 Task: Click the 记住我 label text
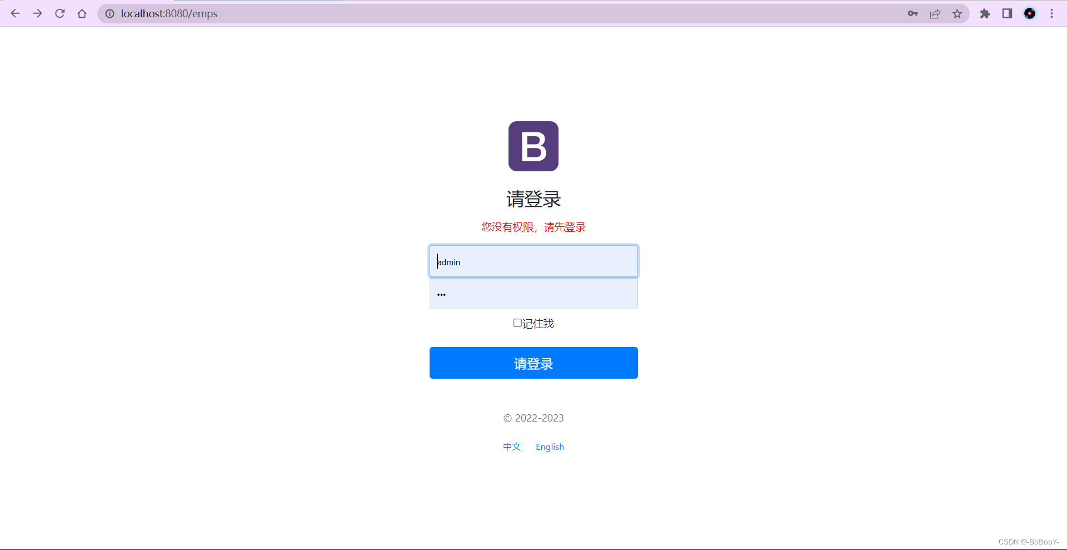coord(538,324)
